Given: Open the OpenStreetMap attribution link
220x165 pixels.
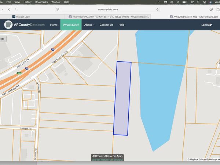Looking at the screenshot, I should [x=209, y=159].
